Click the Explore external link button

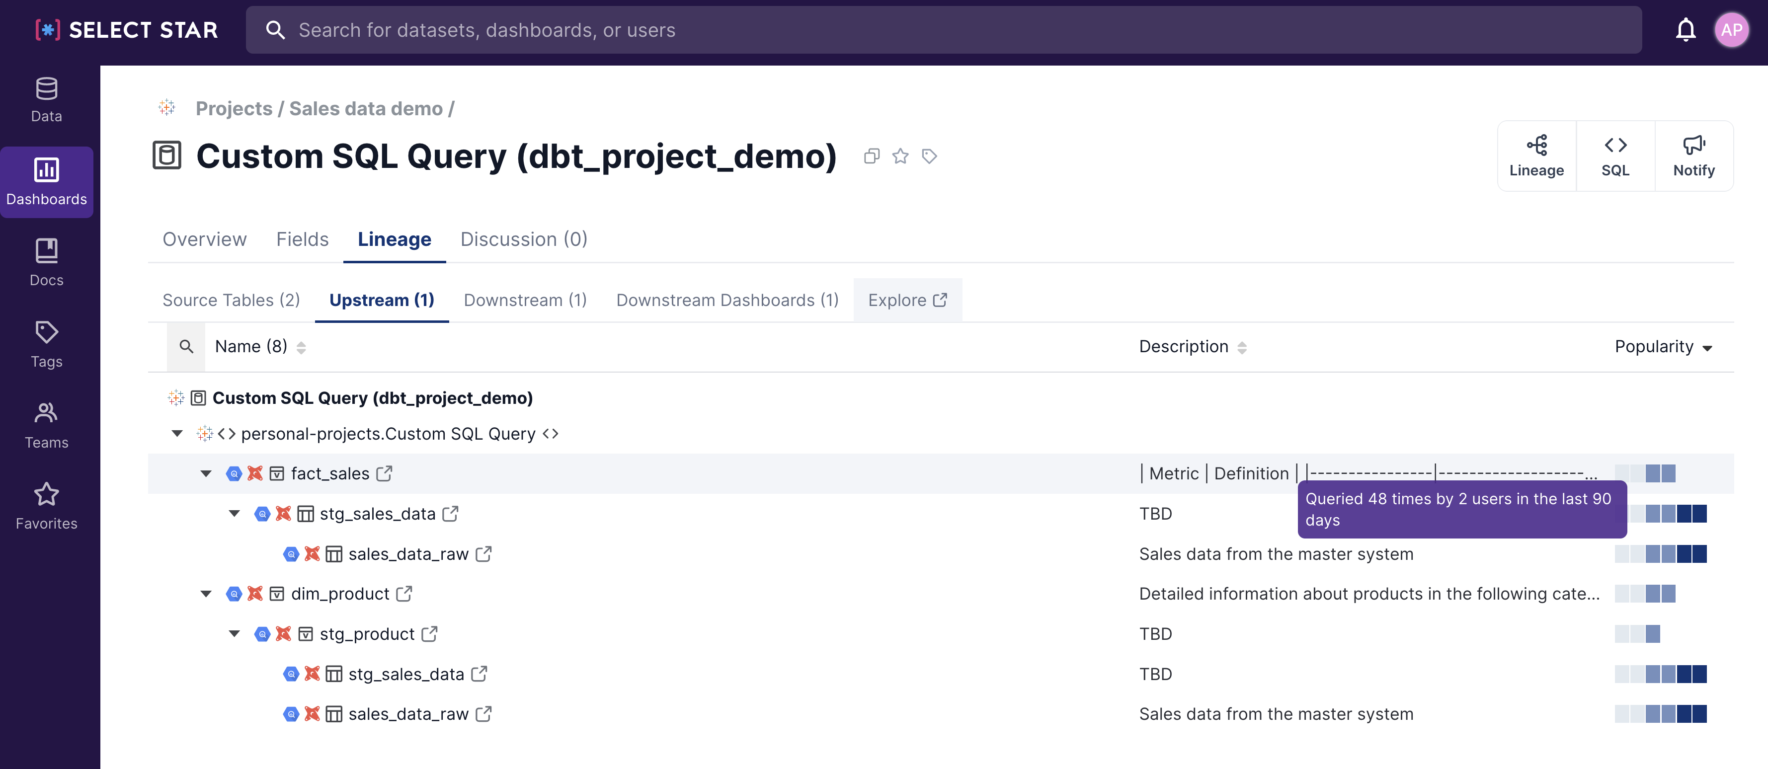(907, 300)
